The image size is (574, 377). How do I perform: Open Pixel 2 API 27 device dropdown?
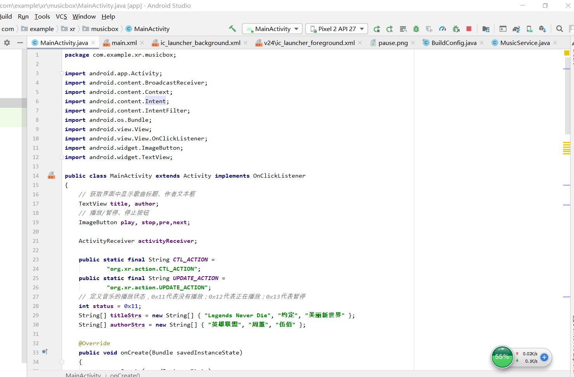click(337, 29)
